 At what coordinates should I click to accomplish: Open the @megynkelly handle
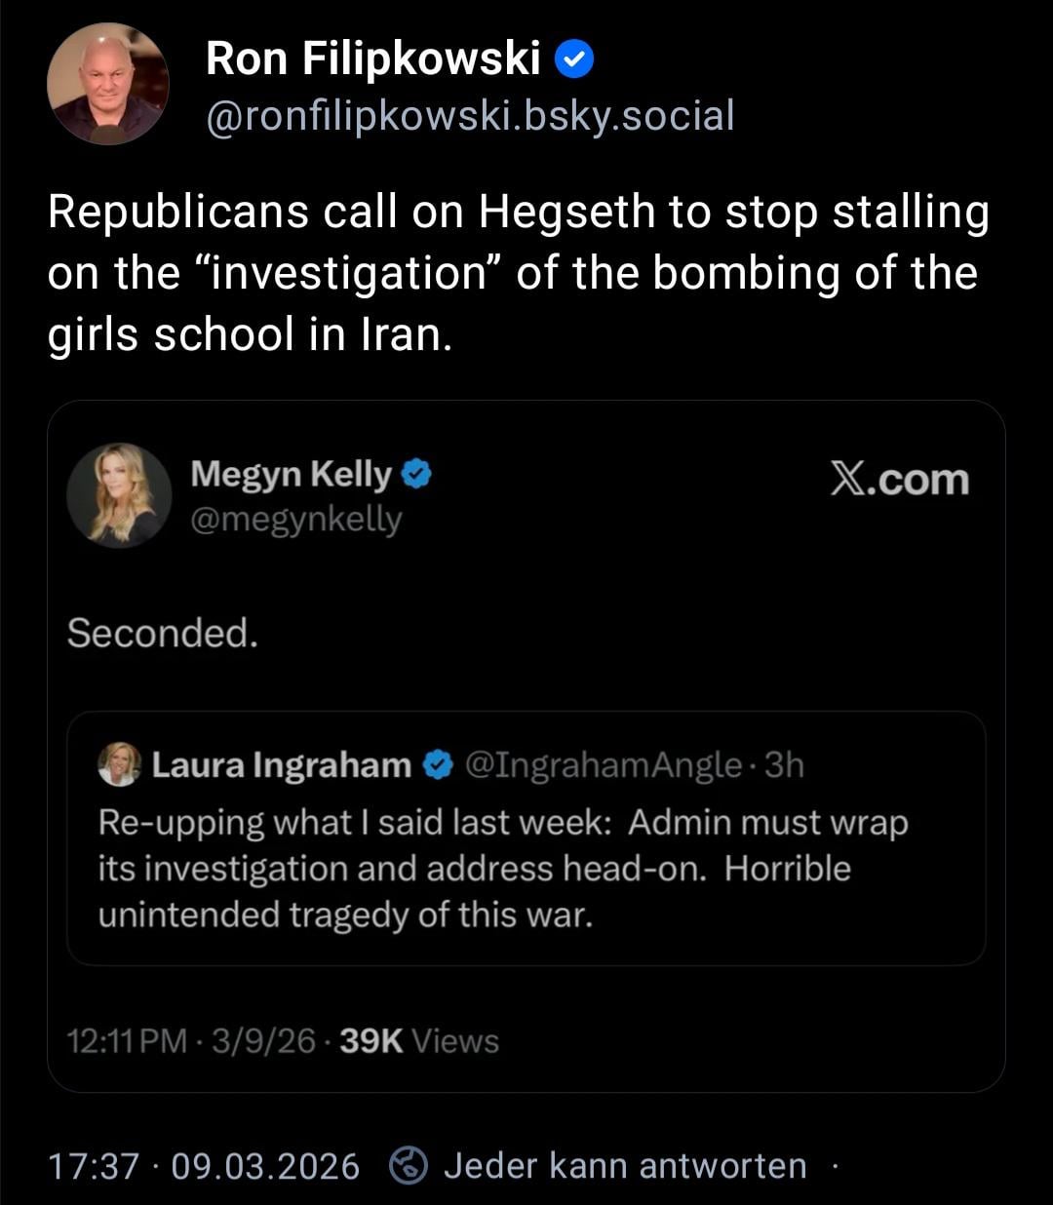click(x=296, y=520)
